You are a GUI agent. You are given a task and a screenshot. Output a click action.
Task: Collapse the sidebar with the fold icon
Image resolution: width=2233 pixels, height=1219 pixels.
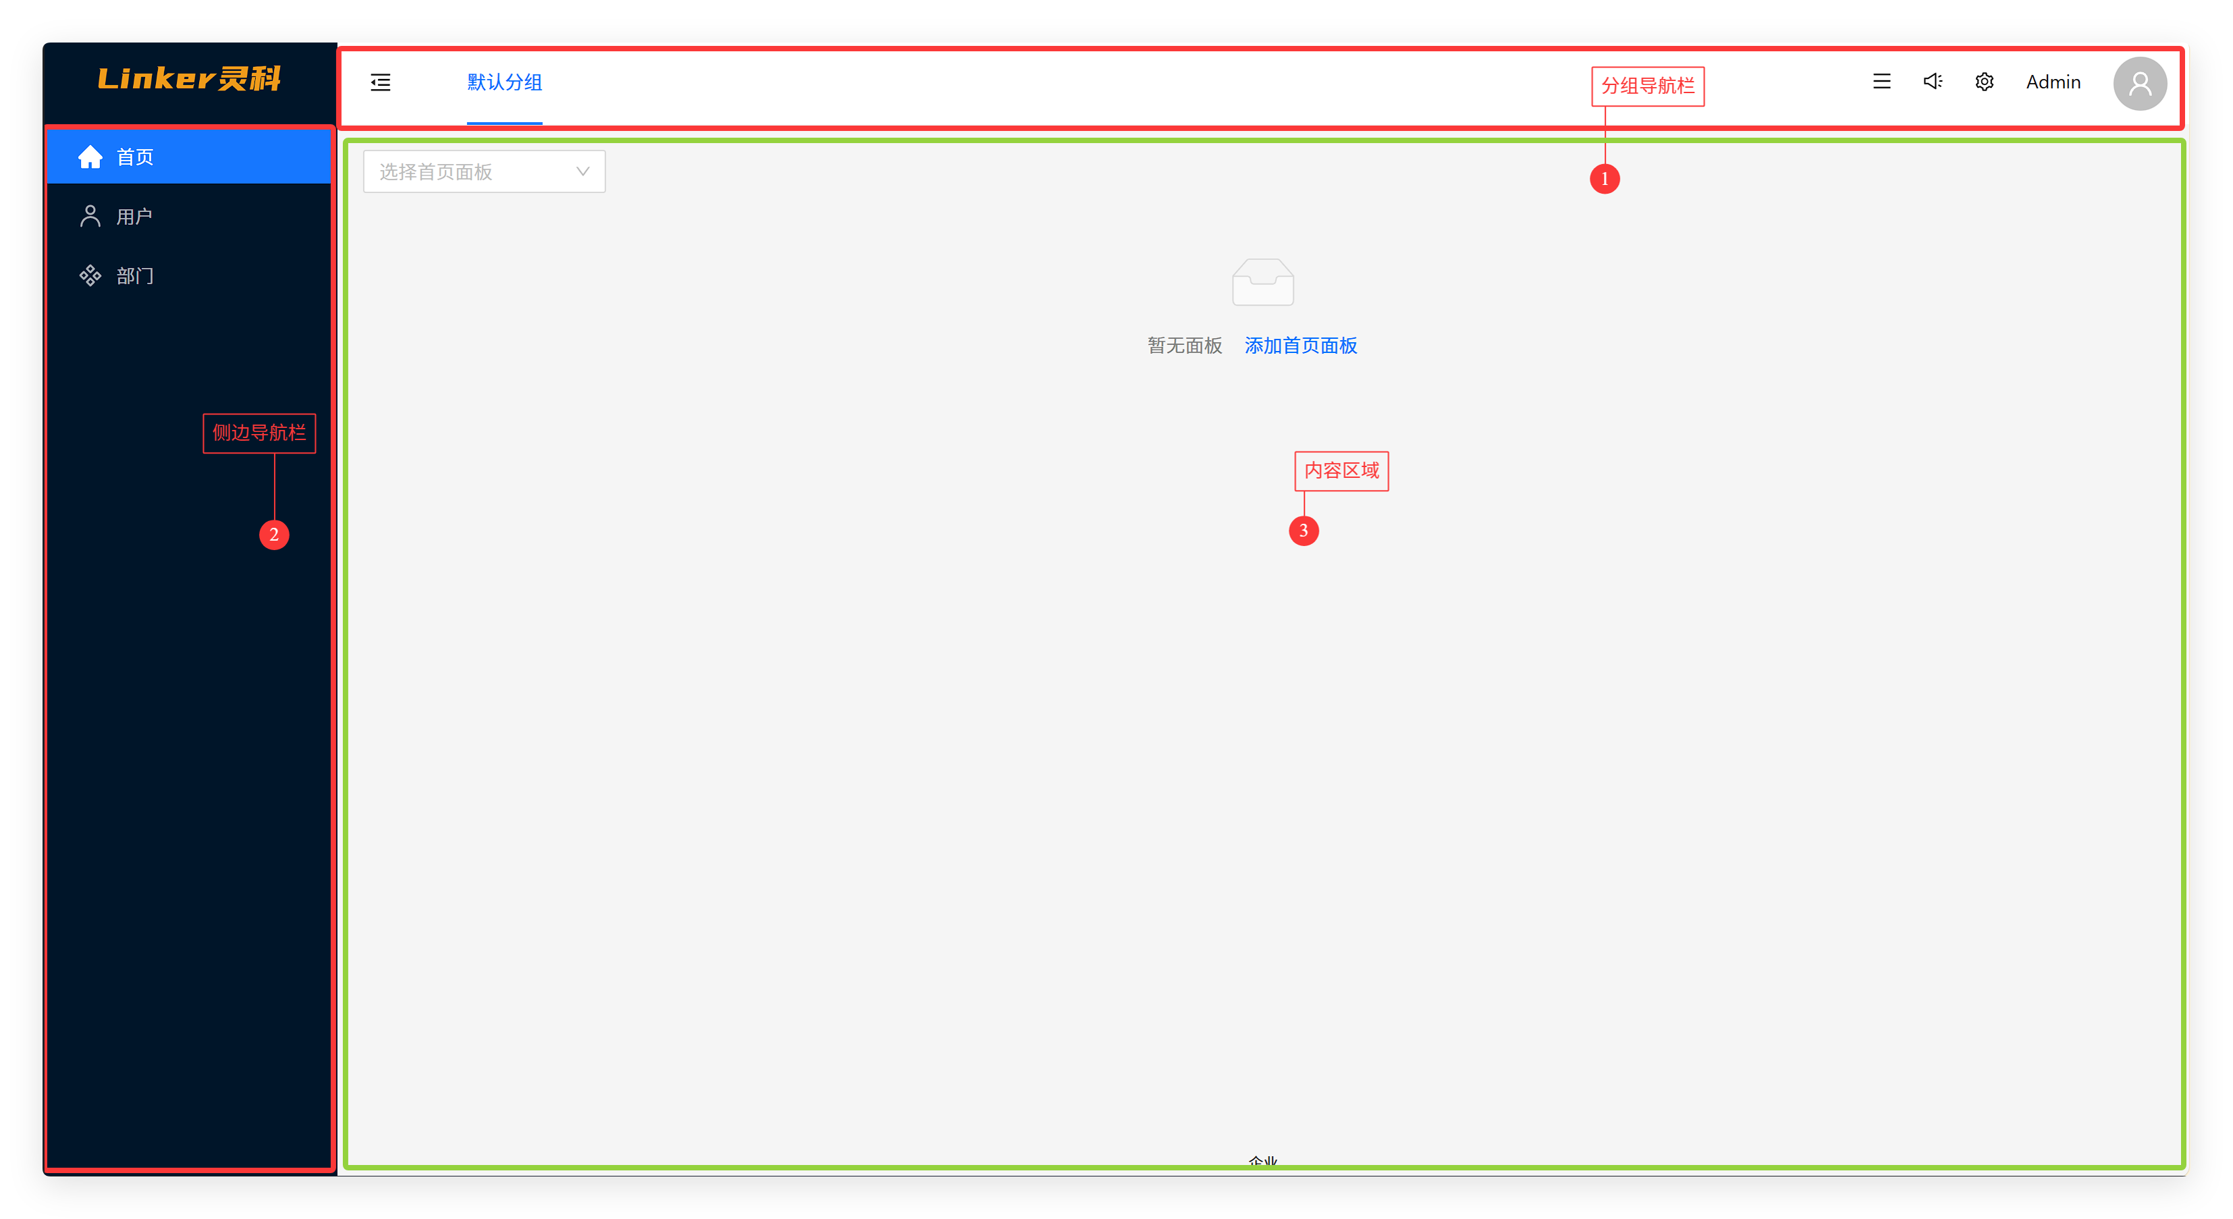(381, 82)
